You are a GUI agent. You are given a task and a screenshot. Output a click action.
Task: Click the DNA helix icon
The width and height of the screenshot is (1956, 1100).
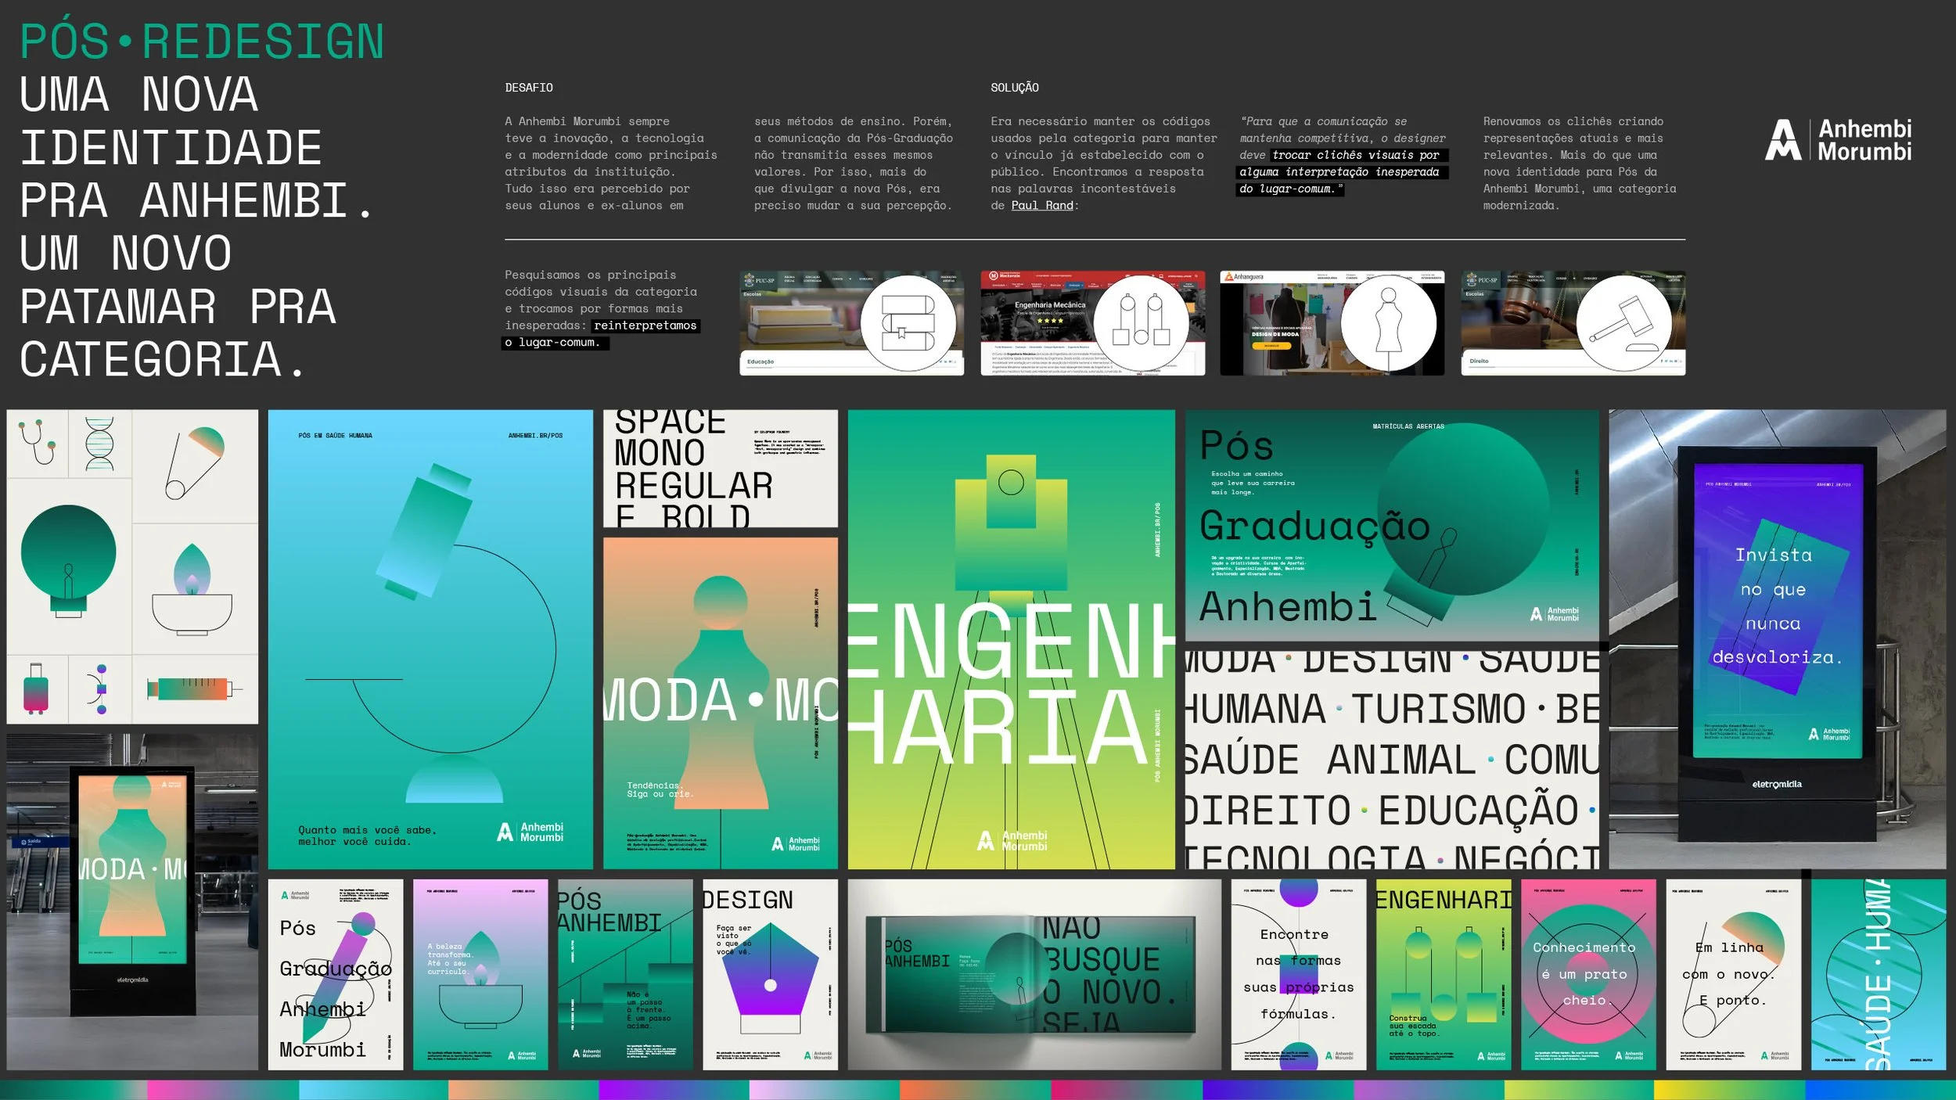tap(99, 444)
